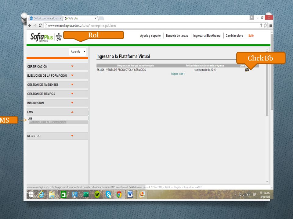Select the Sofia plus browser tab
Image resolution: width=293 pixels, height=219 pixels.
tap(81, 18)
